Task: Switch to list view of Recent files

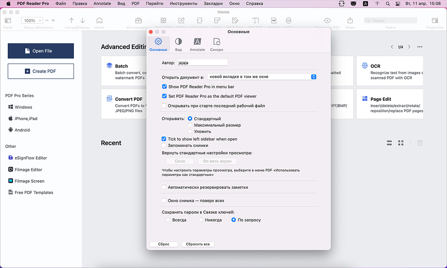Action: (x=389, y=143)
